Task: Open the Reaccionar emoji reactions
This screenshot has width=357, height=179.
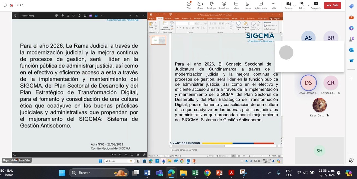Action: click(224, 5)
